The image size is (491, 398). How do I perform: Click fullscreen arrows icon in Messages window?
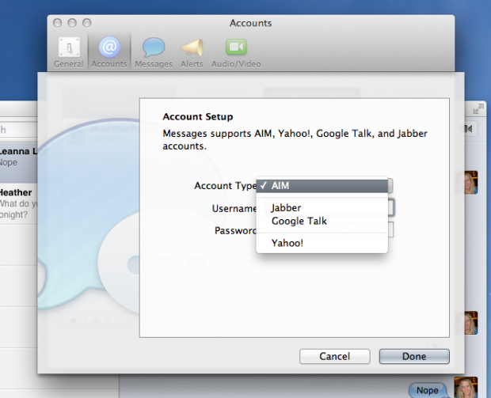tap(478, 108)
